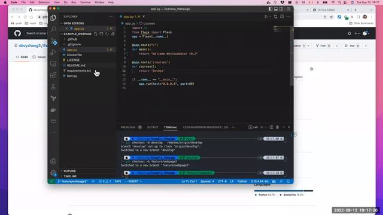This screenshot has height=215, width=383.
Task: Open Code tab on GitHub repo page
Action: (22, 57)
